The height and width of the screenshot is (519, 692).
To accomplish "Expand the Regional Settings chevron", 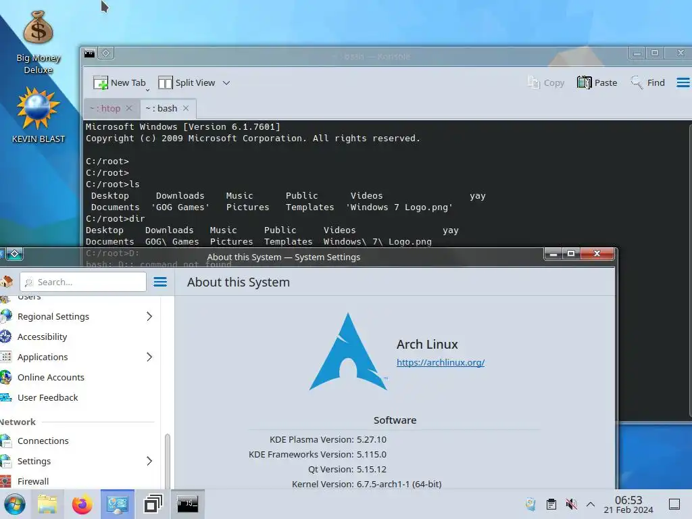I will click(x=149, y=316).
